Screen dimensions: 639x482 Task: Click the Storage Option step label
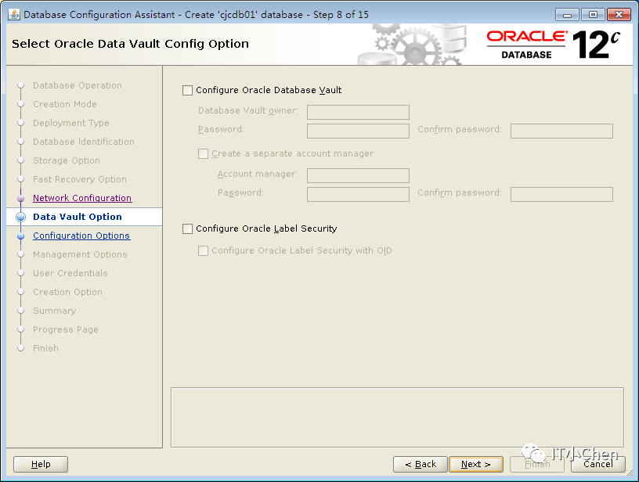(x=67, y=160)
